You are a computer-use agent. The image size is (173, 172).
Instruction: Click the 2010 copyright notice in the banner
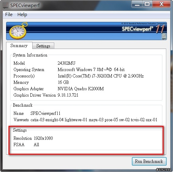pos(144,23)
